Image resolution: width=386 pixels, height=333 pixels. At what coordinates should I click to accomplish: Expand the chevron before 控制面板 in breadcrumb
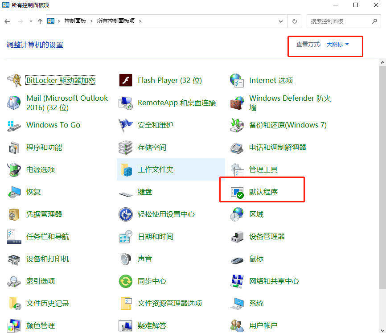59,21
